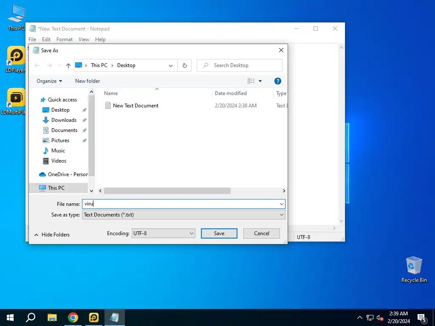This screenshot has height=326, width=435.
Task: Click the Music note icon in sidebar
Action: (46, 151)
